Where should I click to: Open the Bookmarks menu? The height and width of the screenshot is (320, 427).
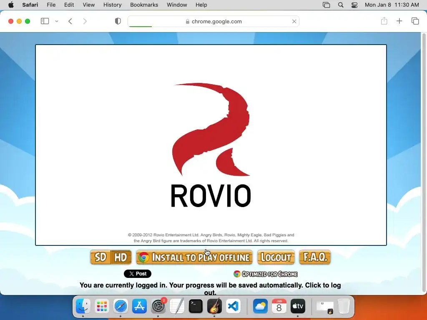pos(144,5)
